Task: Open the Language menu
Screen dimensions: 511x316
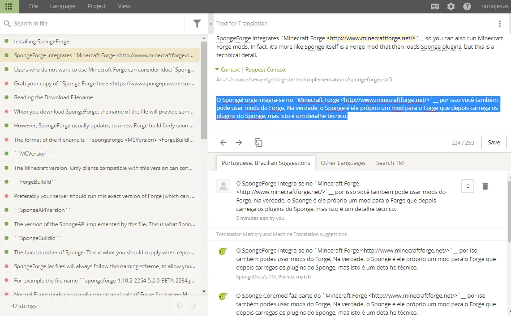Action: 63,6
